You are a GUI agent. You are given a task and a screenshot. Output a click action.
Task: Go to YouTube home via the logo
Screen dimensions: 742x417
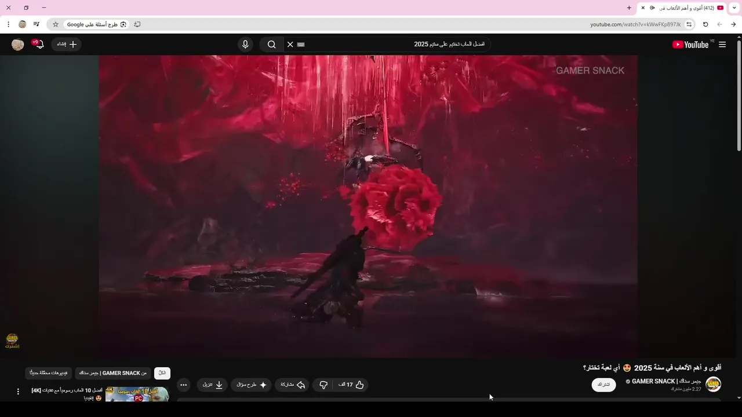(x=690, y=45)
